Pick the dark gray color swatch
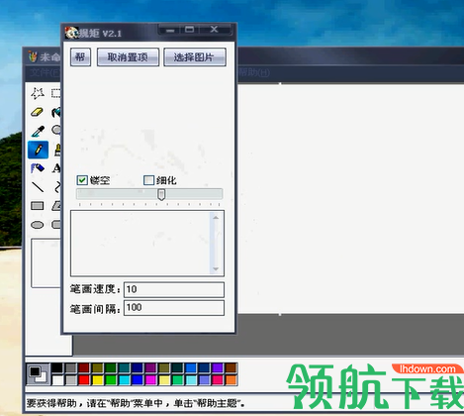The height and width of the screenshot is (416, 464). click(x=70, y=367)
